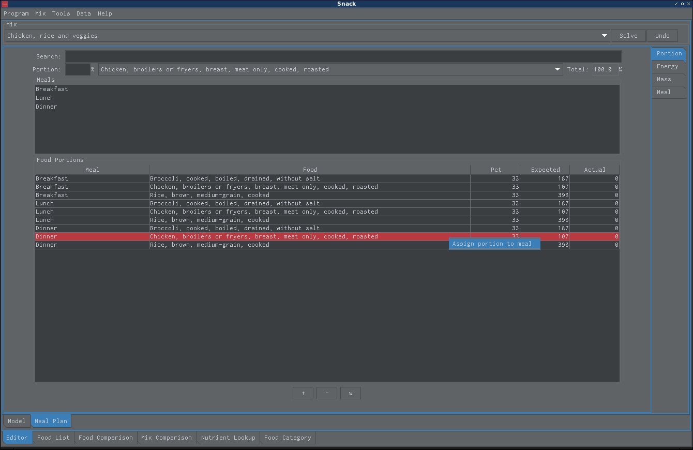The width and height of the screenshot is (693, 450).
Task: Click the Meal column header
Action: pos(92,170)
